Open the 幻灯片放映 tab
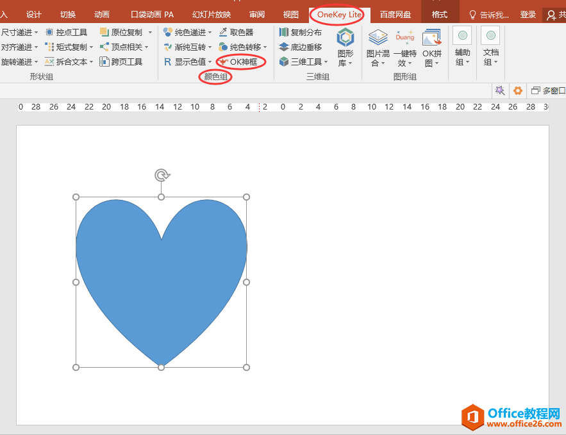The image size is (566, 435). point(212,14)
